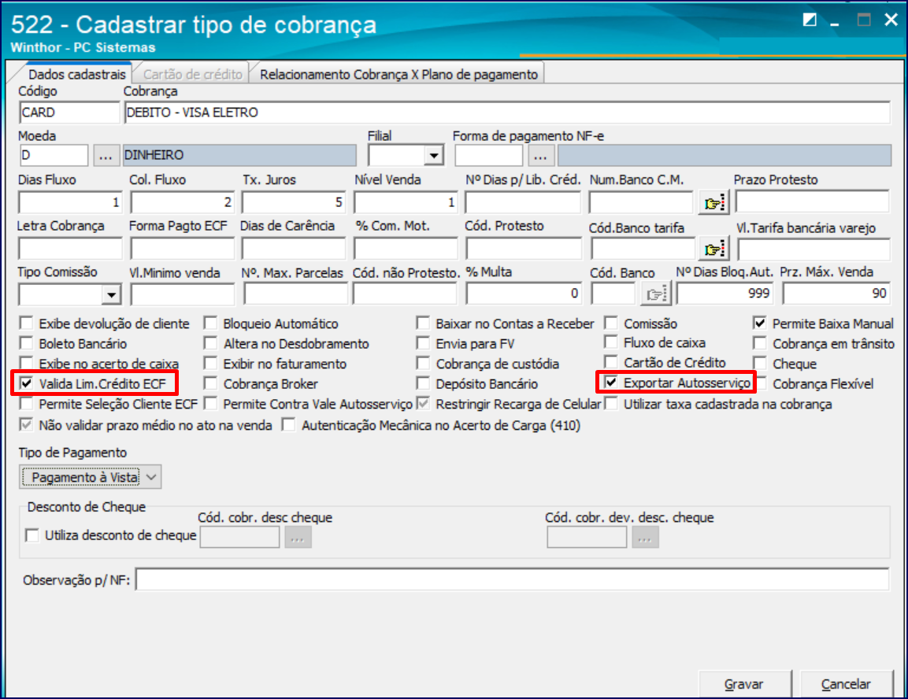Open Relacionamento Cobrança X Plano de pagamento tab
The image size is (908, 699).
398,75
